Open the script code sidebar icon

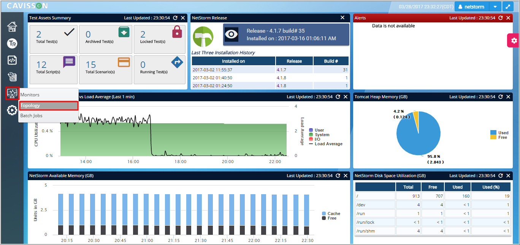click(x=12, y=60)
